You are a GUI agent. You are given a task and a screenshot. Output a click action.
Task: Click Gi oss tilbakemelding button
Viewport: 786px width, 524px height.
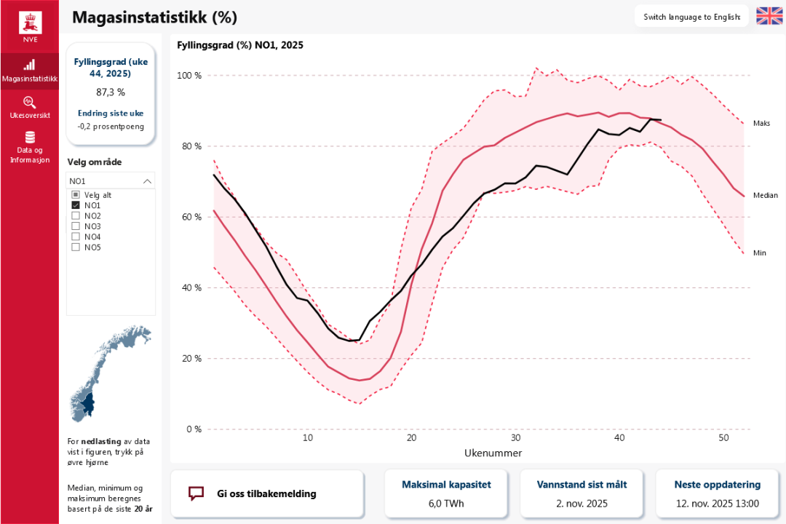click(x=266, y=493)
